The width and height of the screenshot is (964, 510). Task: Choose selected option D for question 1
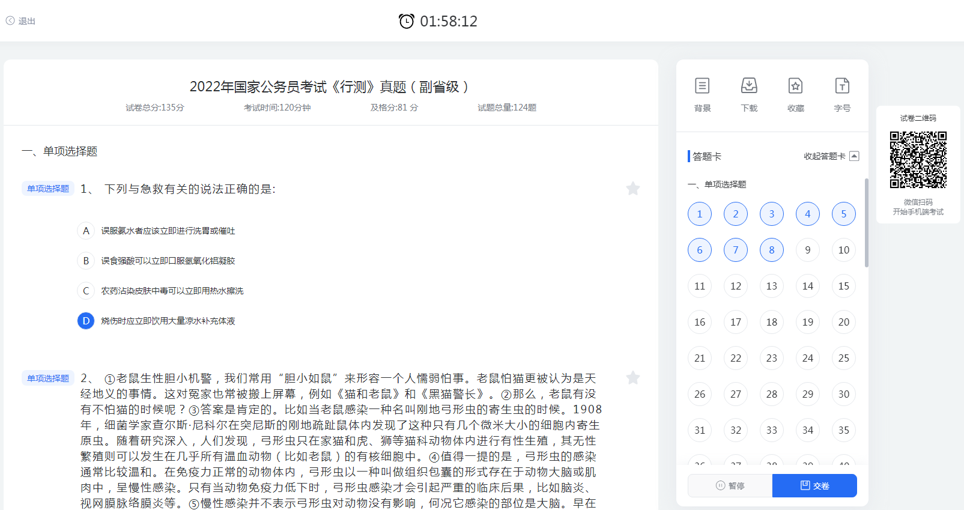coord(86,321)
